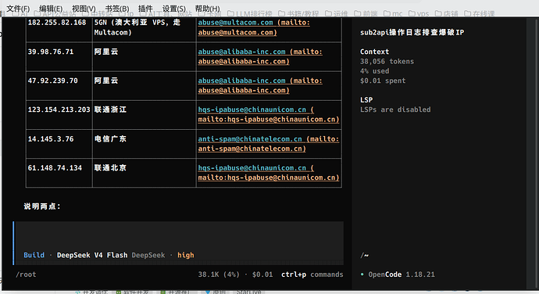Image resolution: width=539 pixels, height=294 pixels.
Task: Click the 阿里云 cell in the 47.92.239.70 row
Action: [x=106, y=81]
